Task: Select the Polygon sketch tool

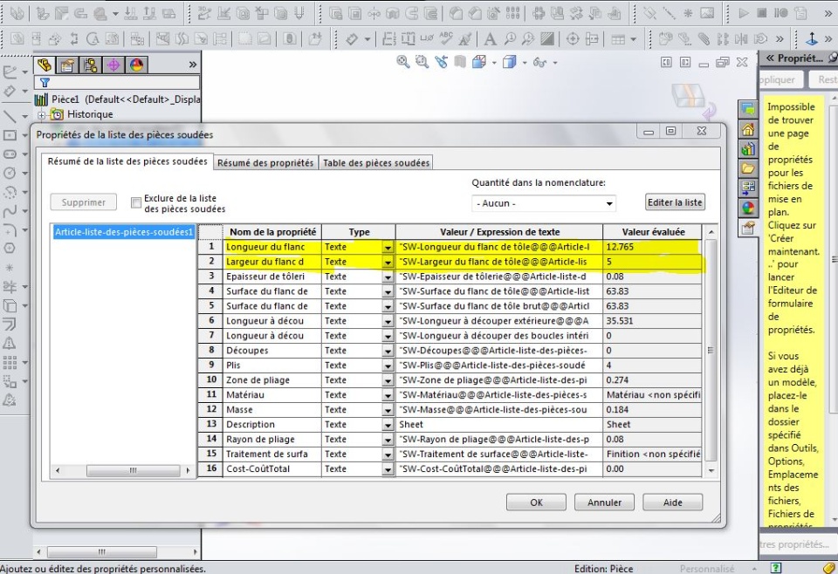Action: click(x=10, y=249)
